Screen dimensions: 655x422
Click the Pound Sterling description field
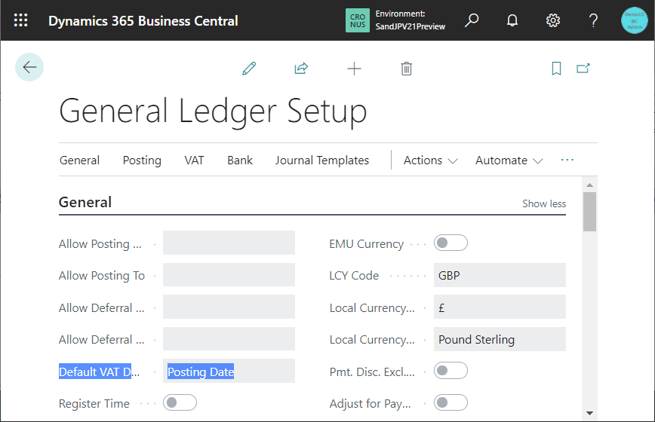[x=500, y=339]
